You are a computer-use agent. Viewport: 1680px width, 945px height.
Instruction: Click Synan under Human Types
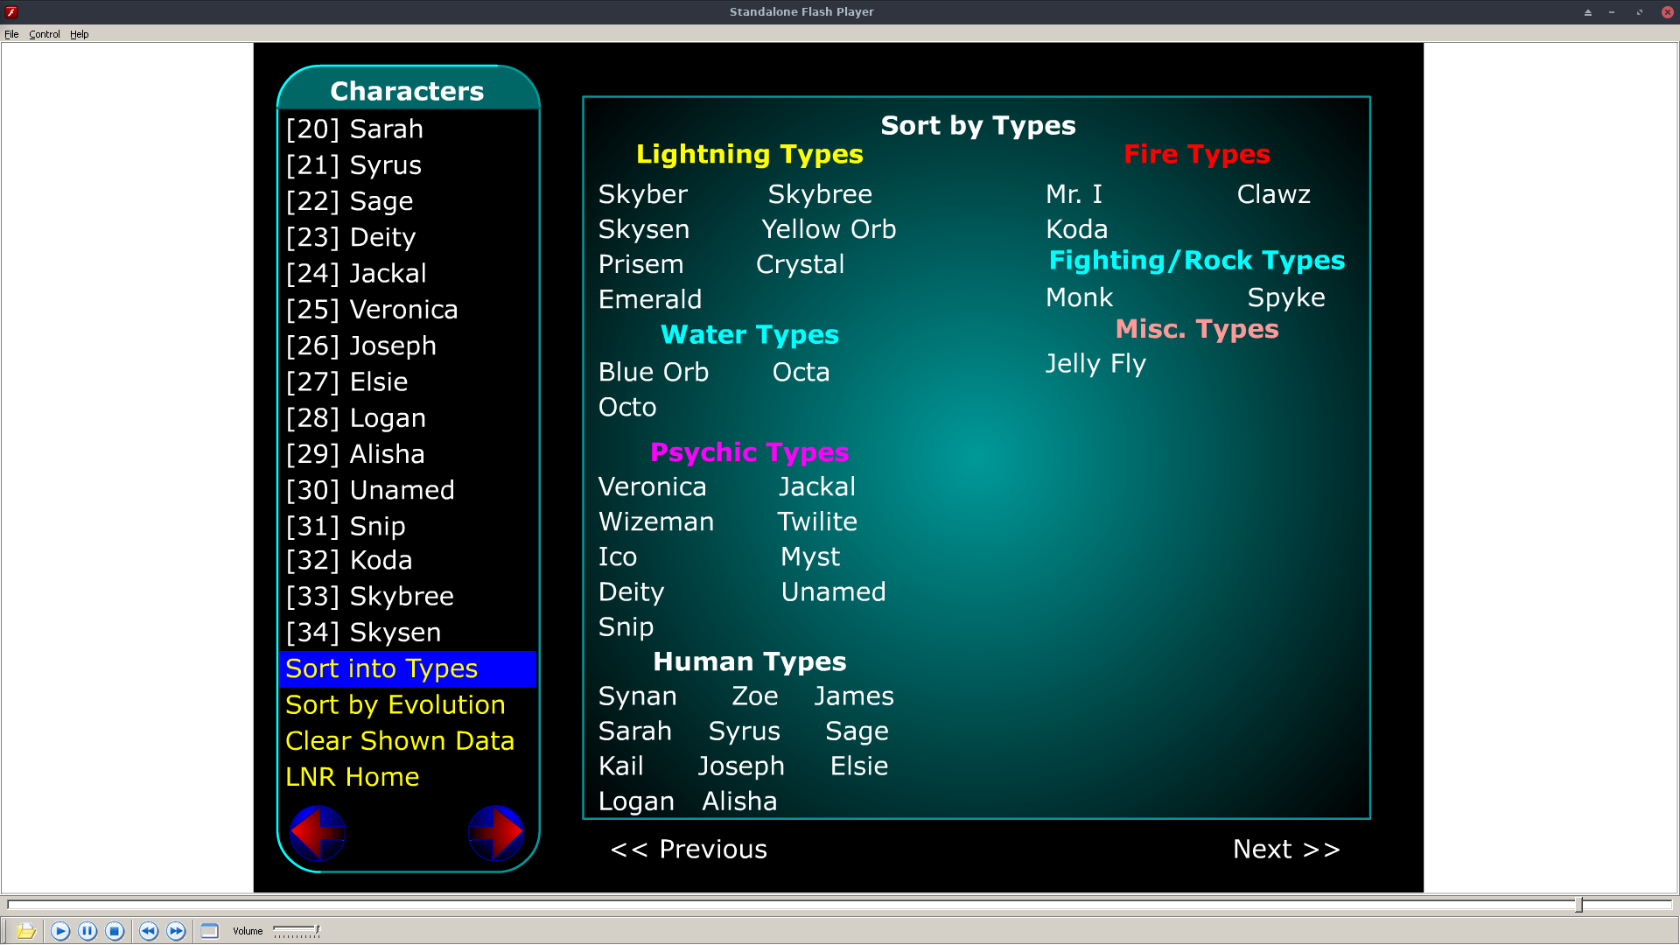[x=638, y=696]
